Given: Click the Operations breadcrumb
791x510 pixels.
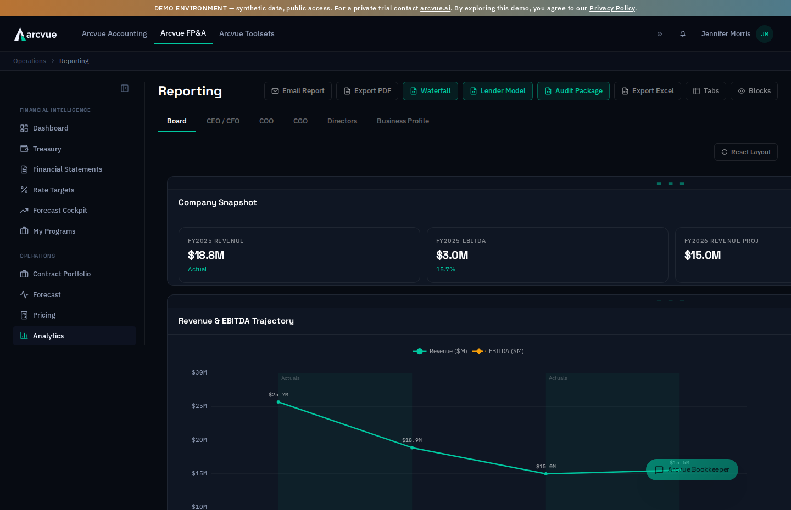Looking at the screenshot, I should (30, 61).
